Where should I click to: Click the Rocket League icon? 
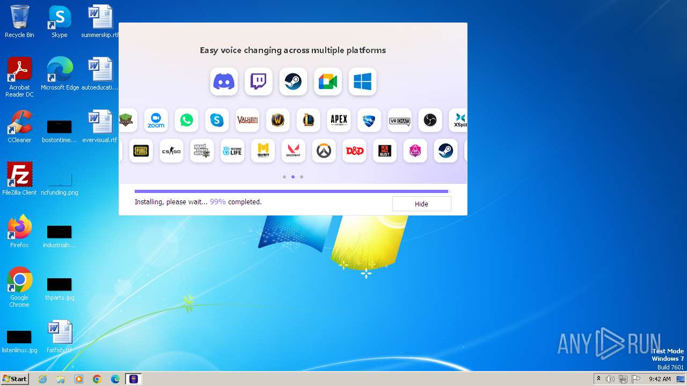[x=369, y=120]
